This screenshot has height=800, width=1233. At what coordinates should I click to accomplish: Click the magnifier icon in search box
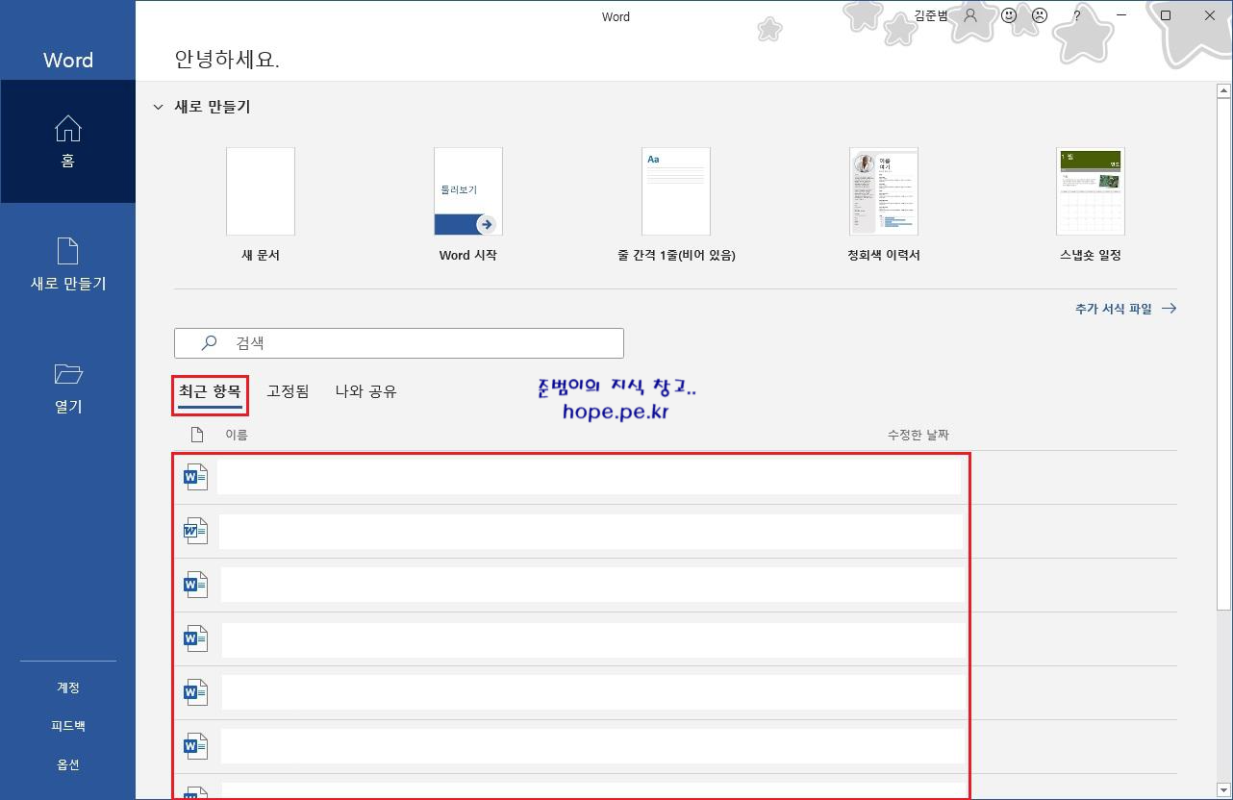(209, 342)
